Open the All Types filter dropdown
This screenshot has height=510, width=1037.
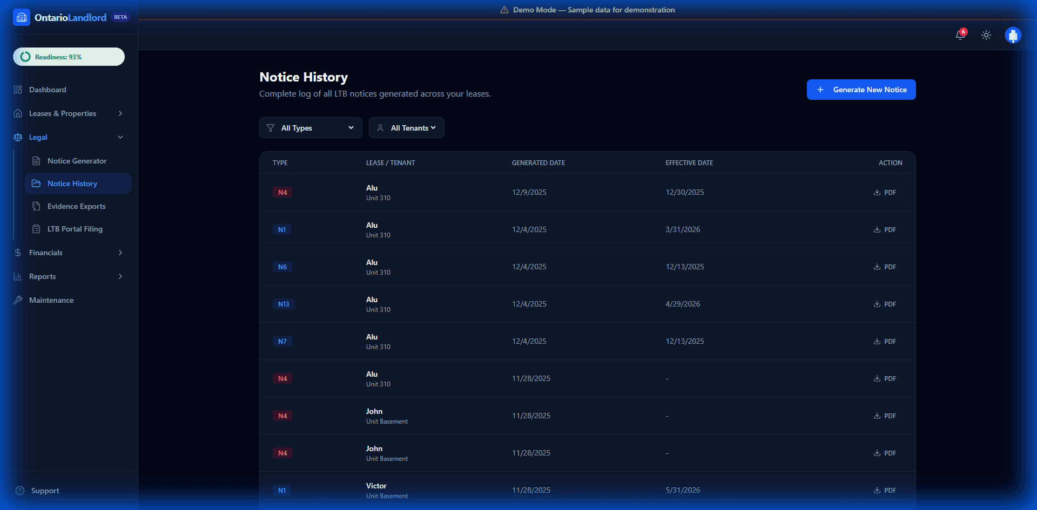pos(311,128)
